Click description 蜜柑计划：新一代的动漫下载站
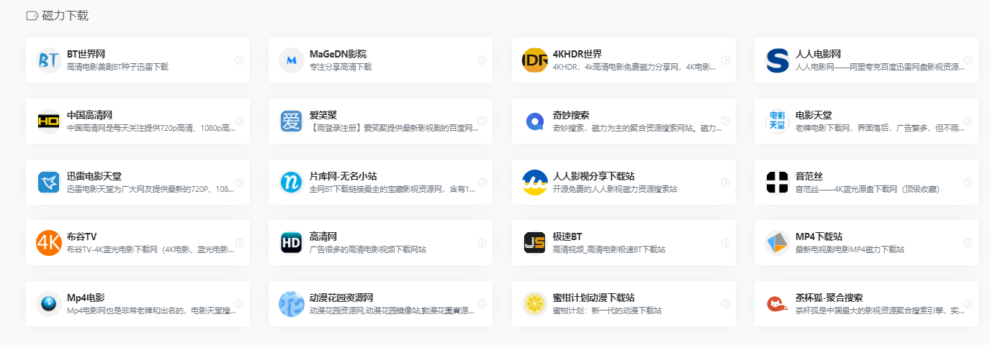 [607, 310]
